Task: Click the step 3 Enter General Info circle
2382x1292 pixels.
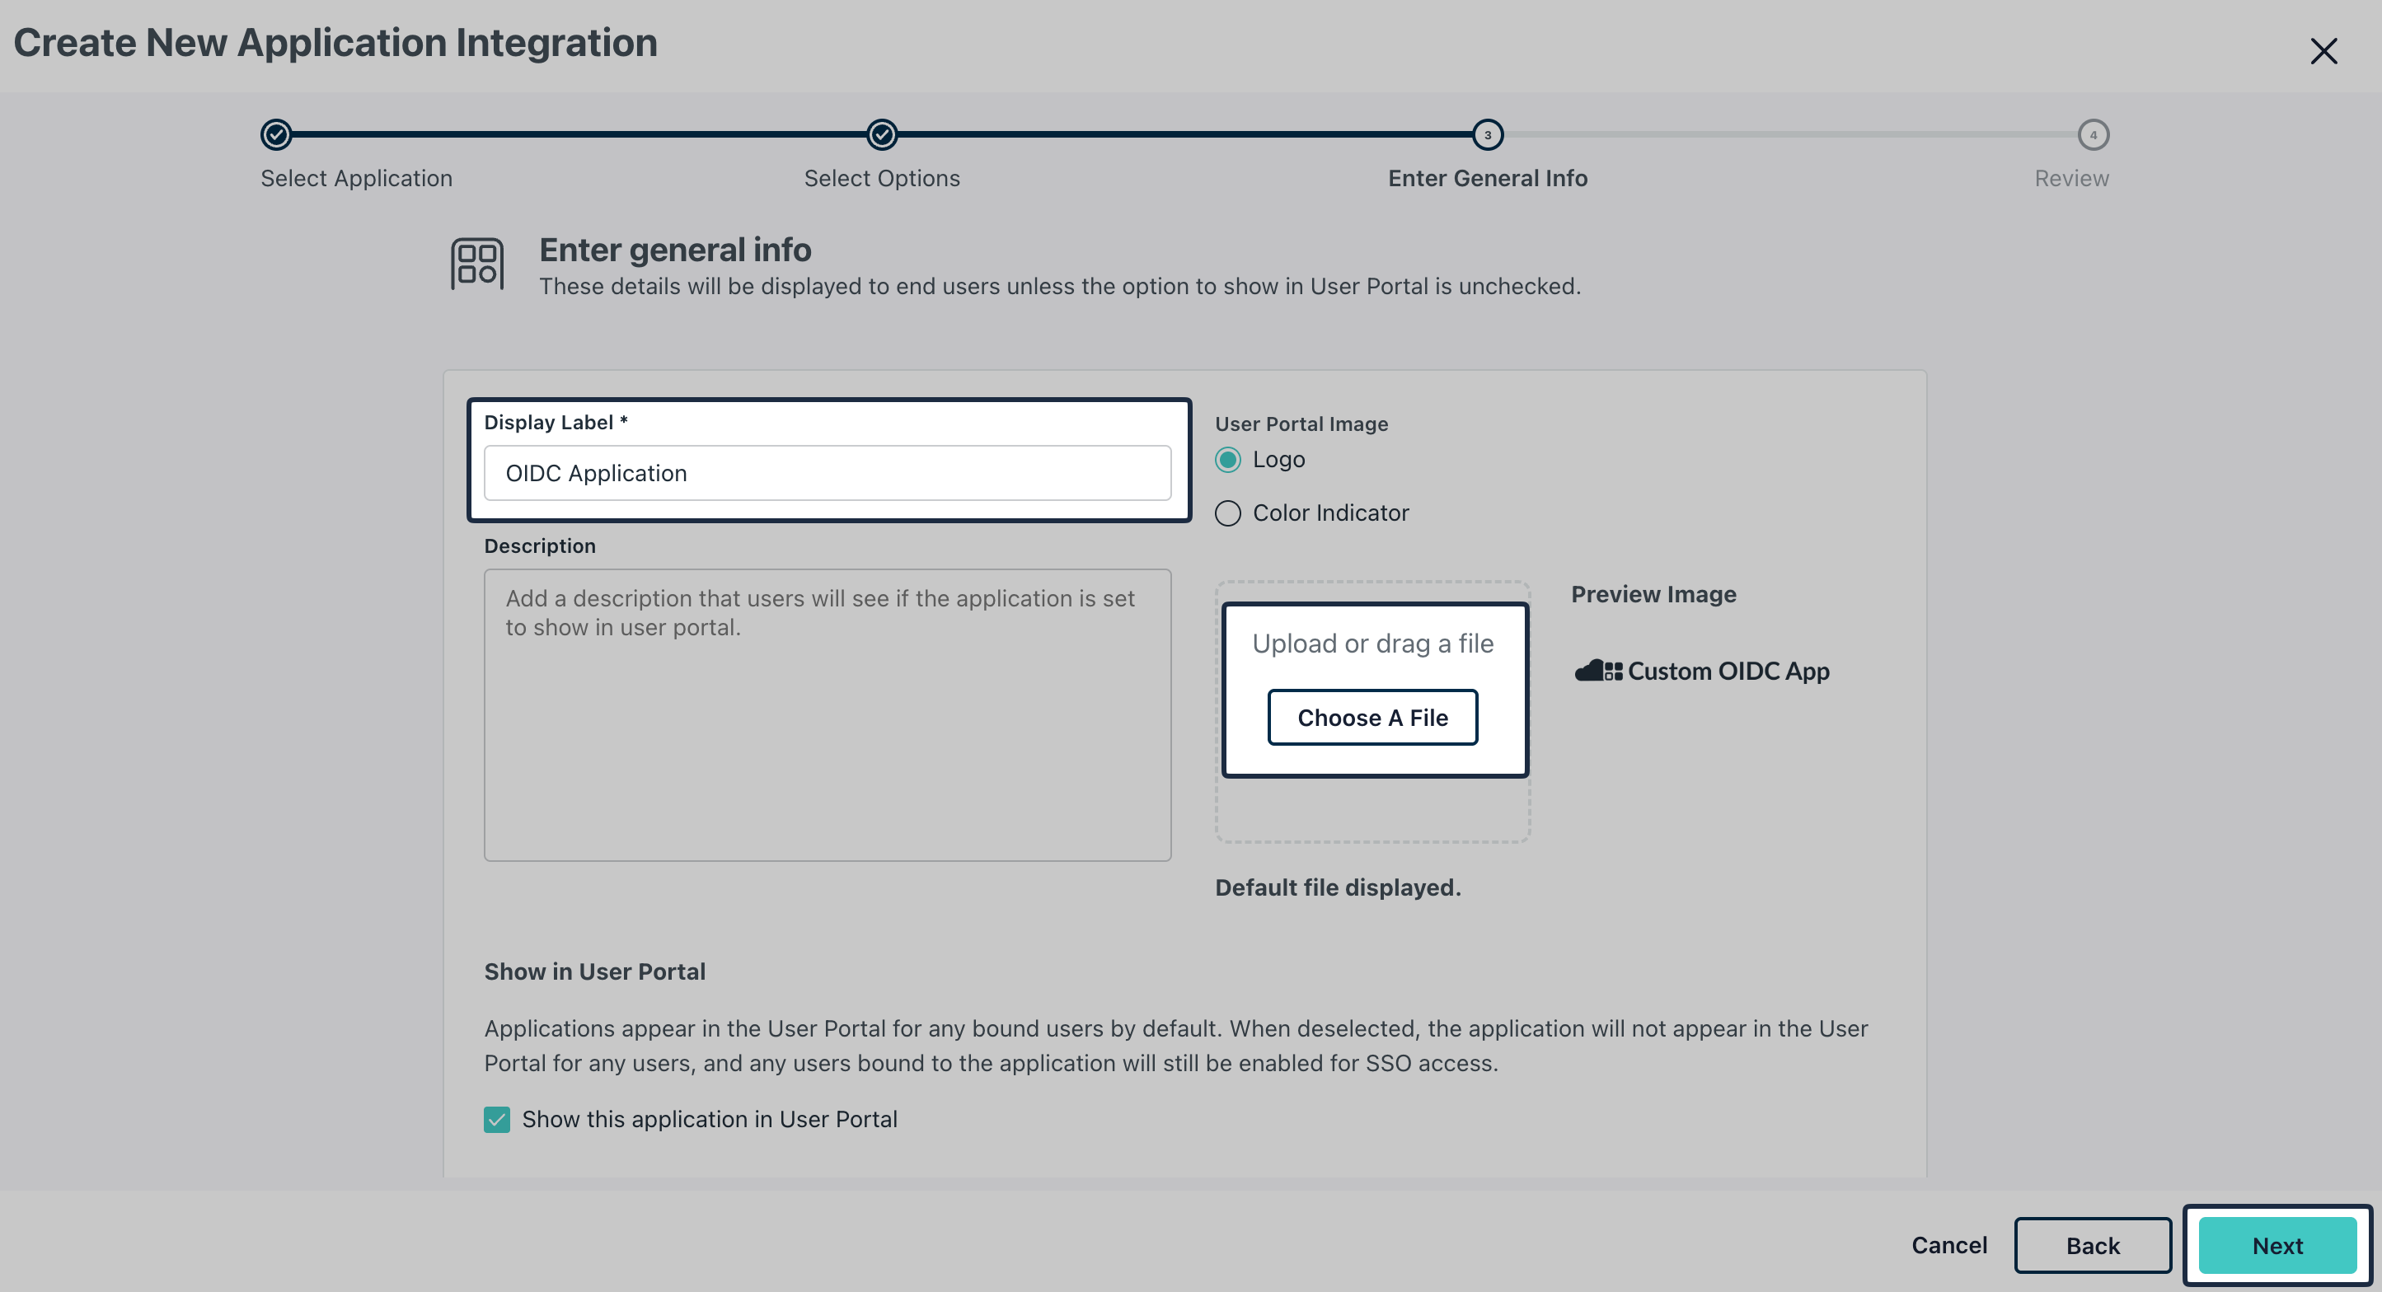Action: coord(1487,134)
